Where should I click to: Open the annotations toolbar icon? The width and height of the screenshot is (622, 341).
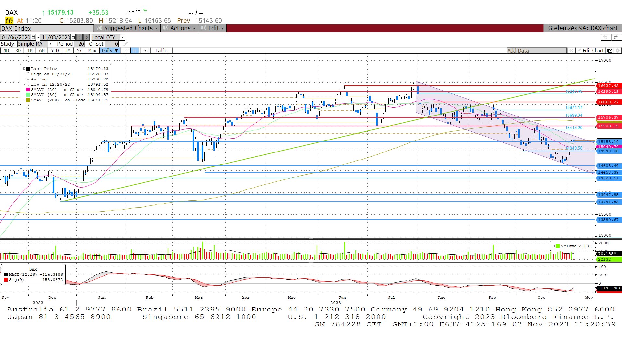tap(610, 50)
